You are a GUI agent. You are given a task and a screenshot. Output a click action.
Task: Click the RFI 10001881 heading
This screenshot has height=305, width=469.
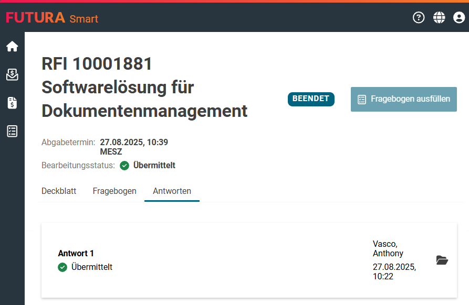tap(97, 64)
